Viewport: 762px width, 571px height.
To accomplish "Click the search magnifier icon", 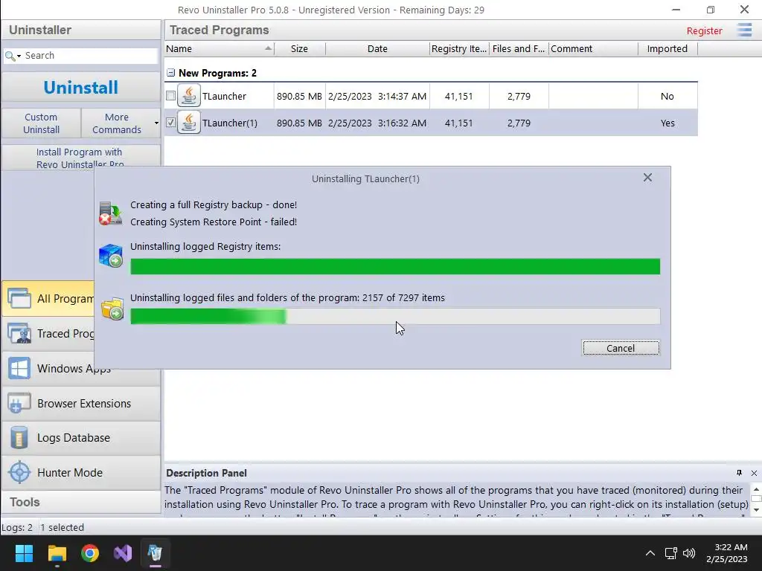I will 10,56.
